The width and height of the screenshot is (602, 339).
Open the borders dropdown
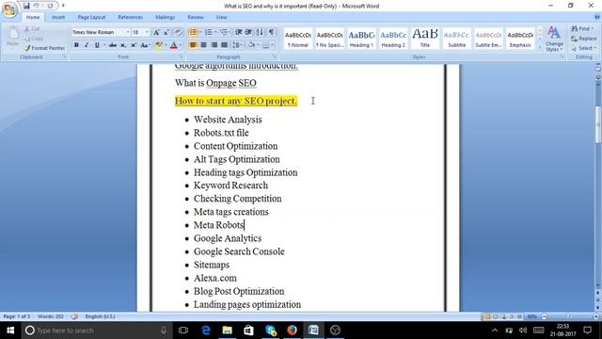[273, 45]
